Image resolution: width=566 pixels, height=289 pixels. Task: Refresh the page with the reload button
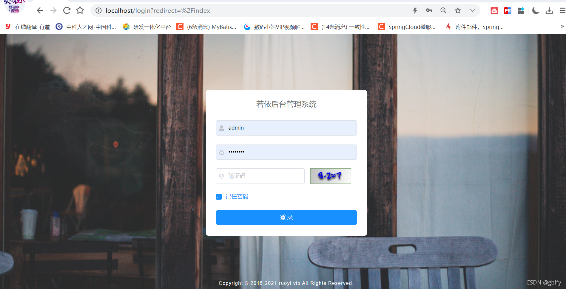[67, 10]
